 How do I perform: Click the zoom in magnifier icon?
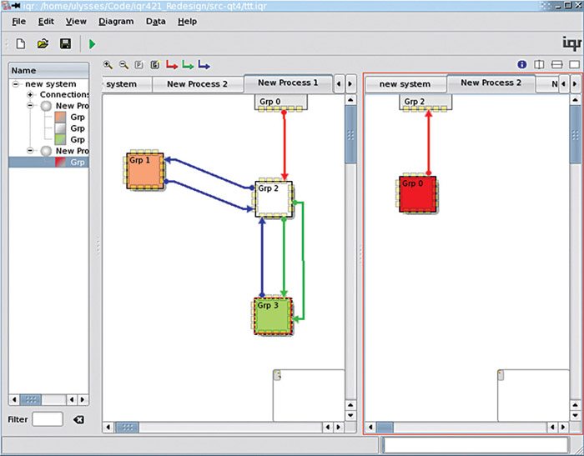[x=108, y=64]
